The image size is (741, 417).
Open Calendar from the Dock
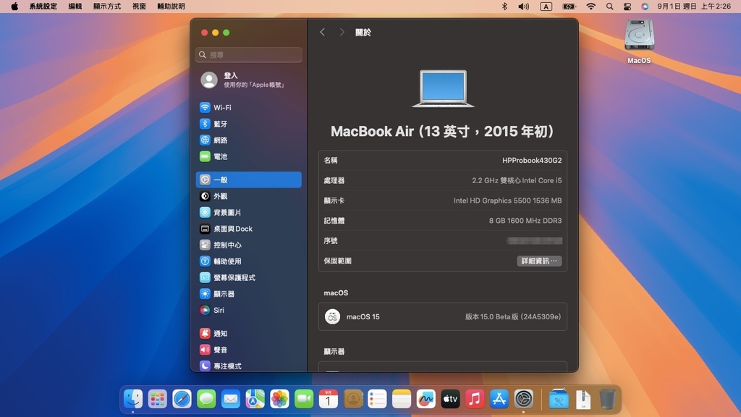pyautogui.click(x=329, y=399)
